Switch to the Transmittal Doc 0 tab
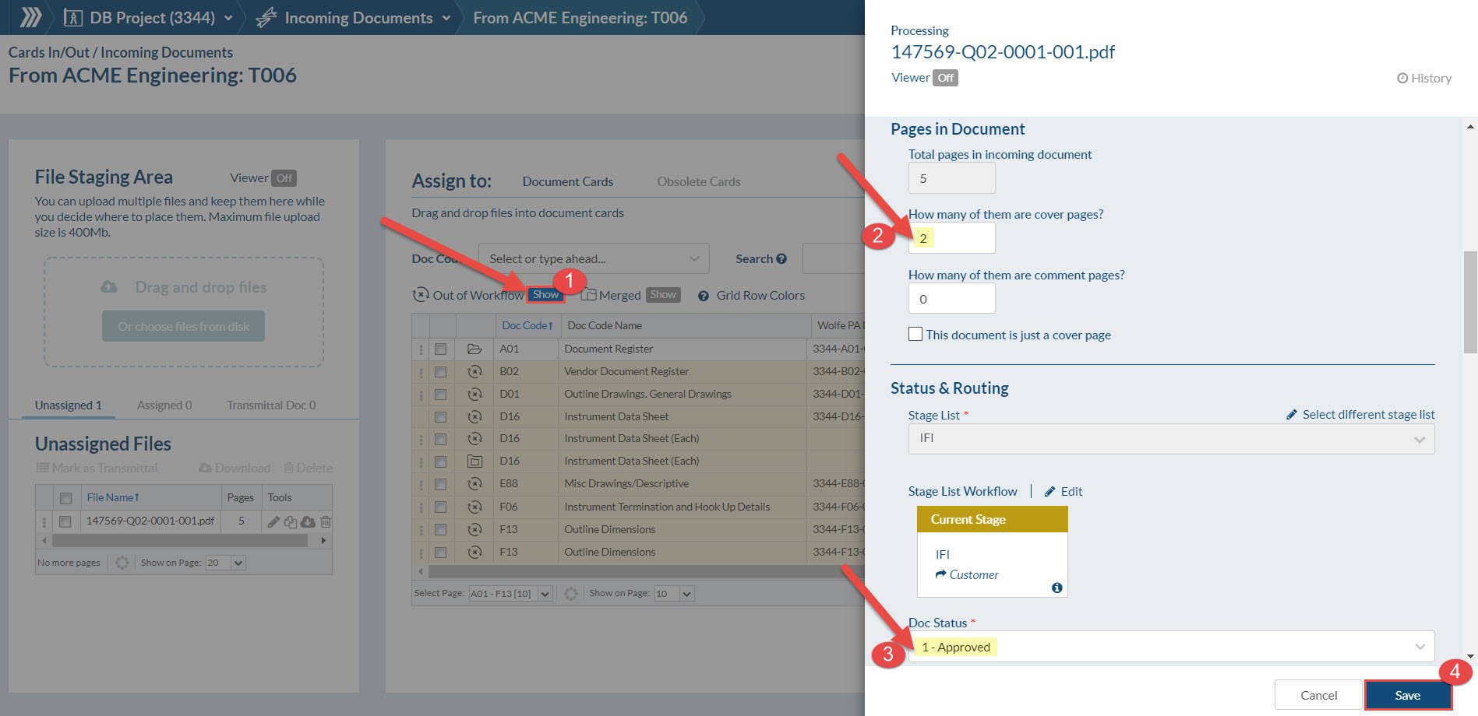1478x716 pixels. point(271,405)
